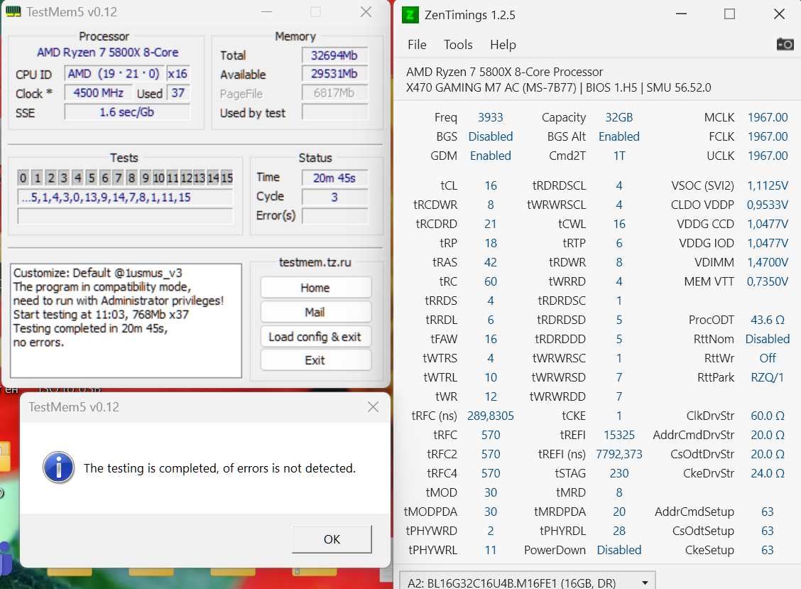The image size is (801, 589).
Task: Close the TestMem5 main window
Action: click(366, 12)
